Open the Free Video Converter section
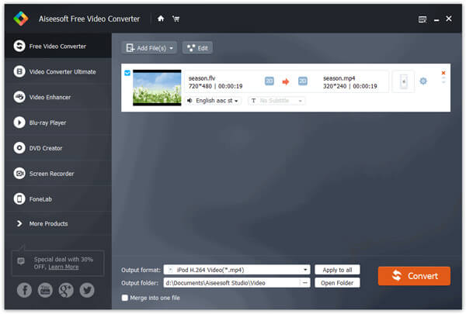The width and height of the screenshot is (466, 314). (58, 46)
